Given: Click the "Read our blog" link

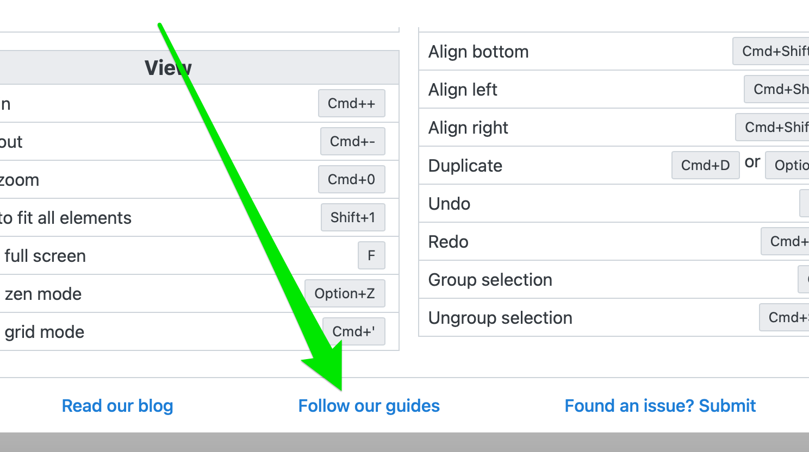Looking at the screenshot, I should pos(117,405).
